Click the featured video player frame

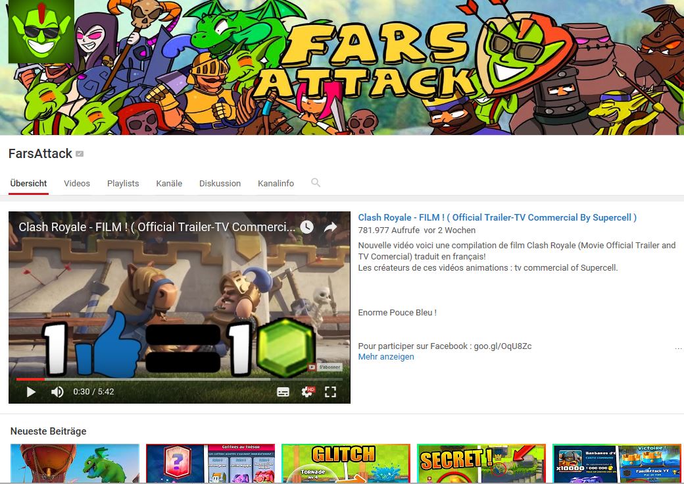point(180,308)
